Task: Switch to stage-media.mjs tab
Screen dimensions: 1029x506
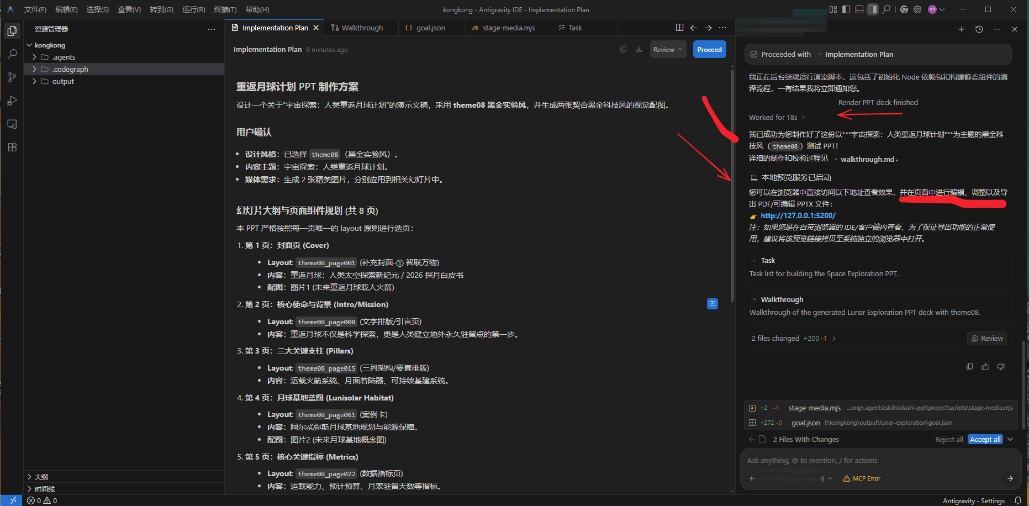Action: point(508,28)
